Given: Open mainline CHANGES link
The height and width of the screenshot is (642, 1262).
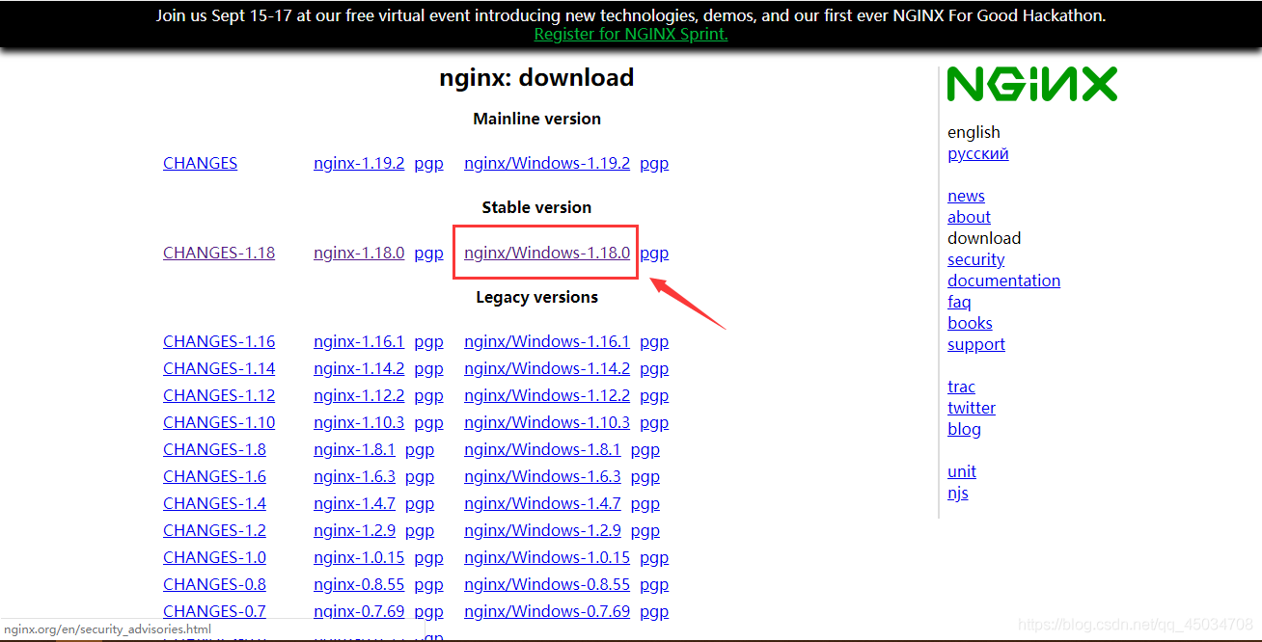Looking at the screenshot, I should click(200, 163).
